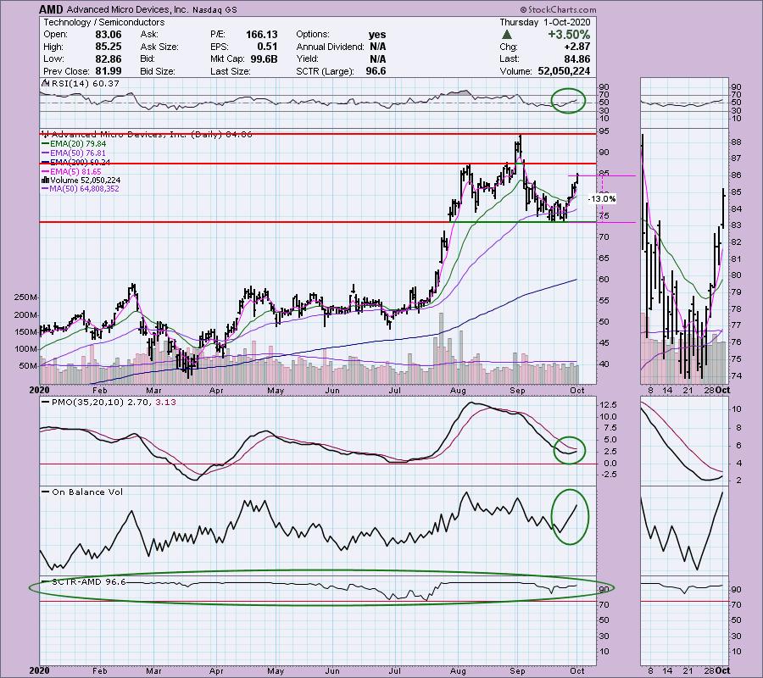
Task: Click the 45 price axis label
Action: (604, 343)
